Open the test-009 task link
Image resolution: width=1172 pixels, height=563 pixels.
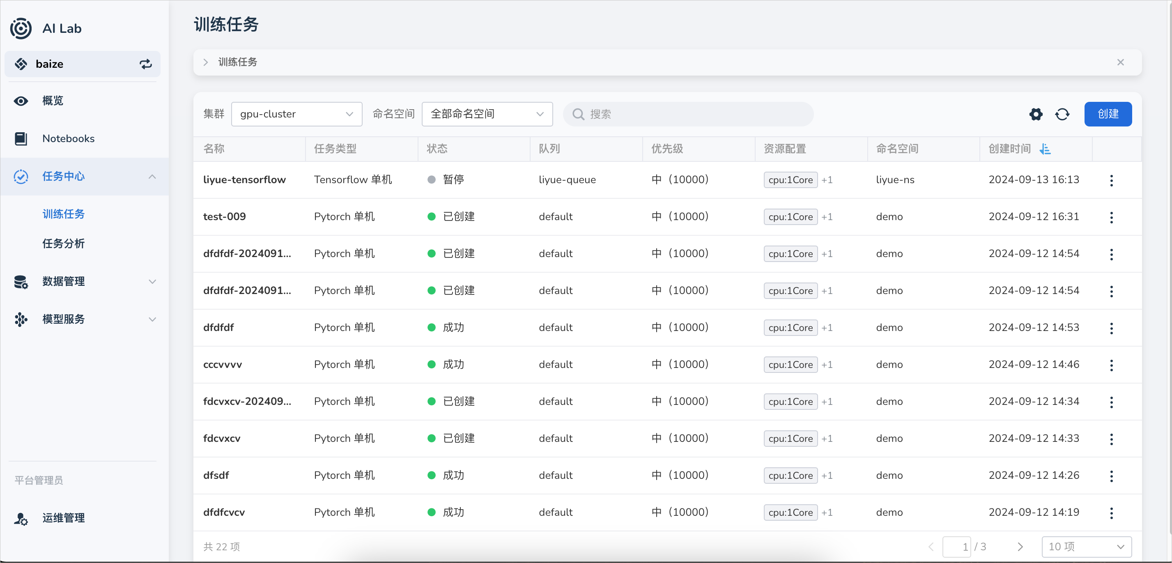pyautogui.click(x=224, y=217)
